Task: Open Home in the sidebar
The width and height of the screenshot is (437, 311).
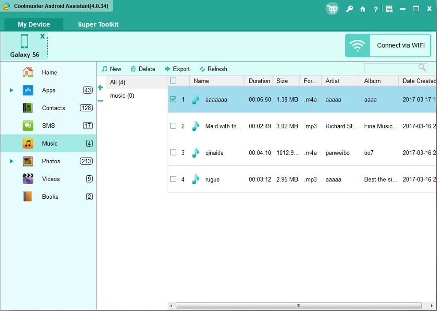Action: pyautogui.click(x=48, y=72)
